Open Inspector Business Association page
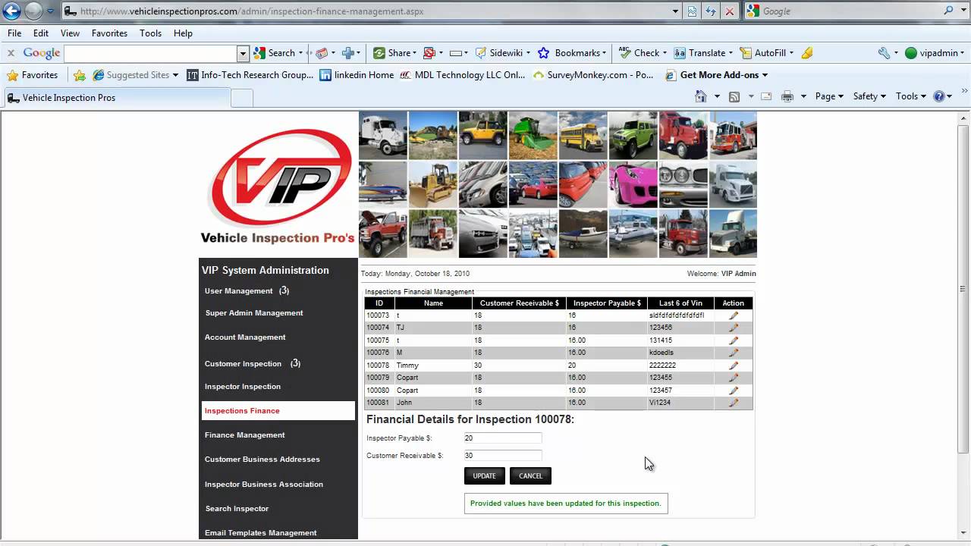 263,485
